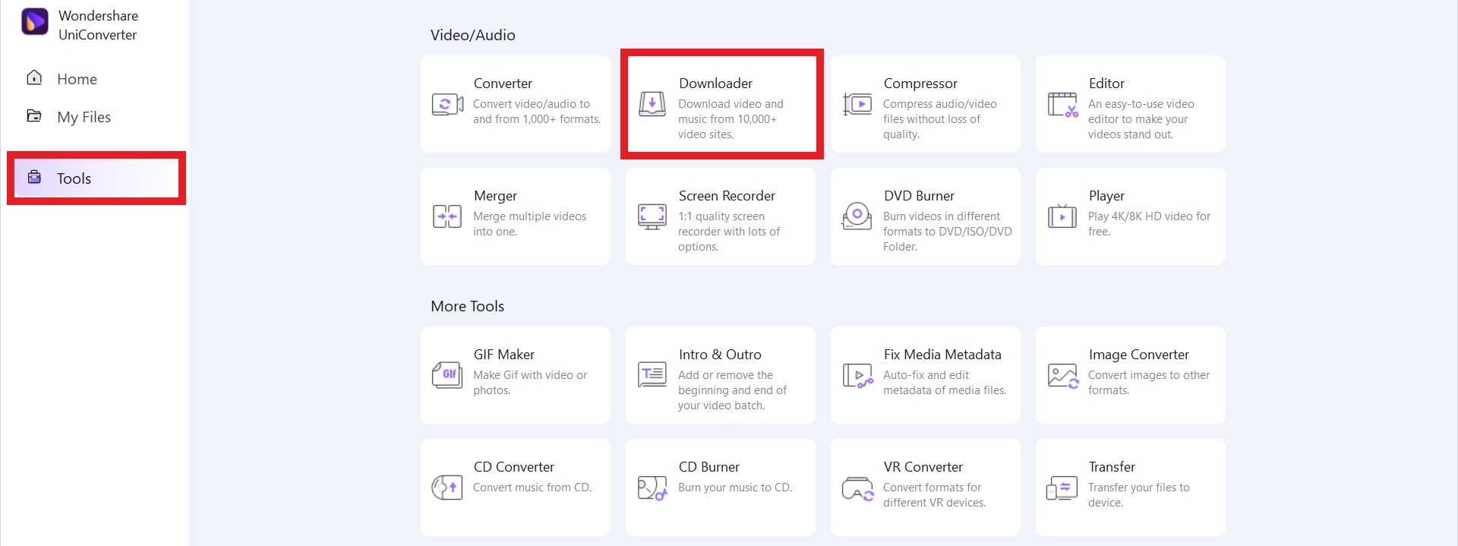Image resolution: width=1458 pixels, height=546 pixels.
Task: Click 'Burn videos in different formats' description
Action: pyautogui.click(x=947, y=232)
